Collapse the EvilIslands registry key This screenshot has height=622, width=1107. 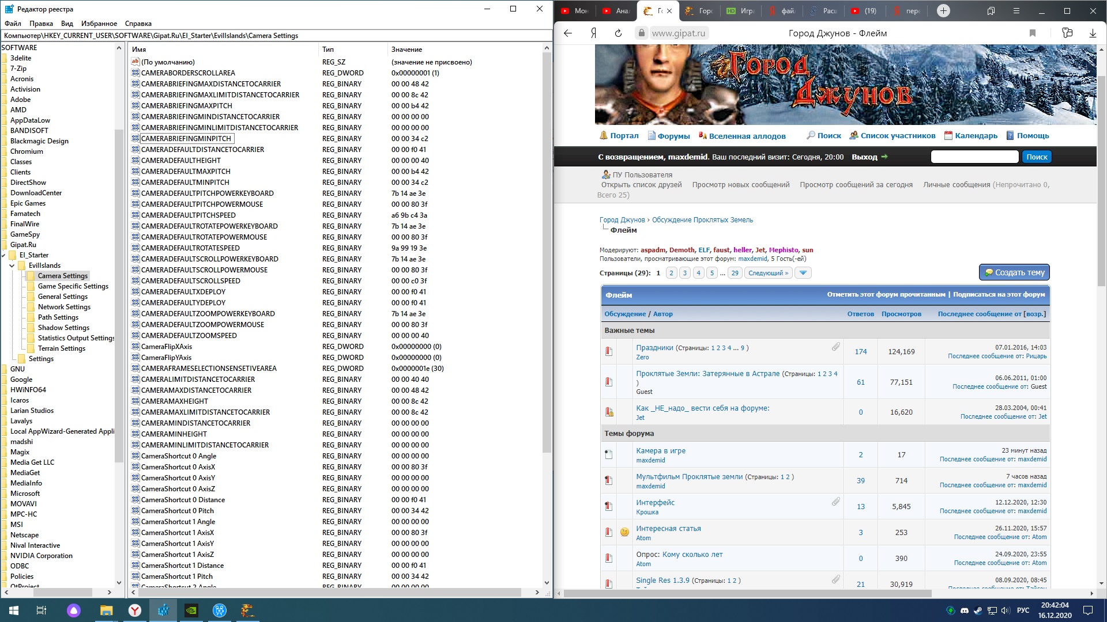point(12,266)
